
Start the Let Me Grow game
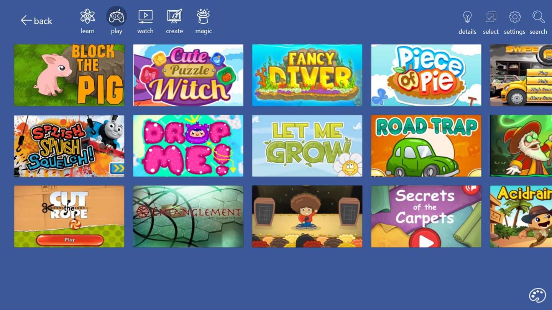[x=307, y=146]
